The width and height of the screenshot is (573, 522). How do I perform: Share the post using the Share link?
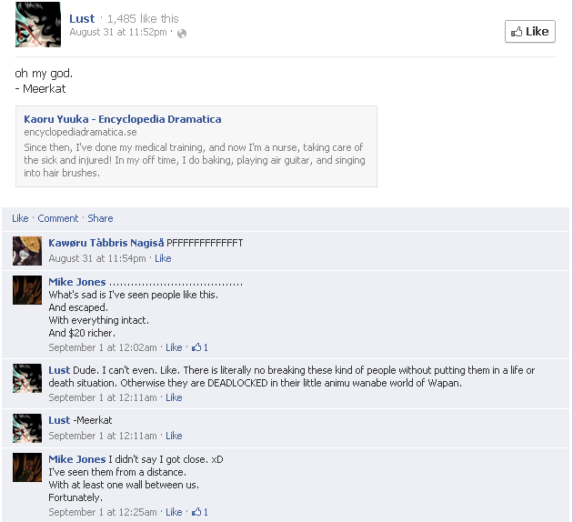[100, 218]
